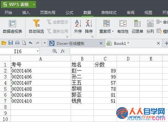This screenshot has width=168, height=122.
Task: Click Reapply (重新应用) filter button
Action: [57, 31]
